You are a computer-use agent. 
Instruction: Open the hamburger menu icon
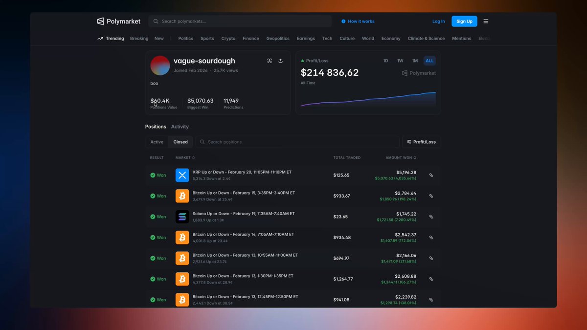486,22
